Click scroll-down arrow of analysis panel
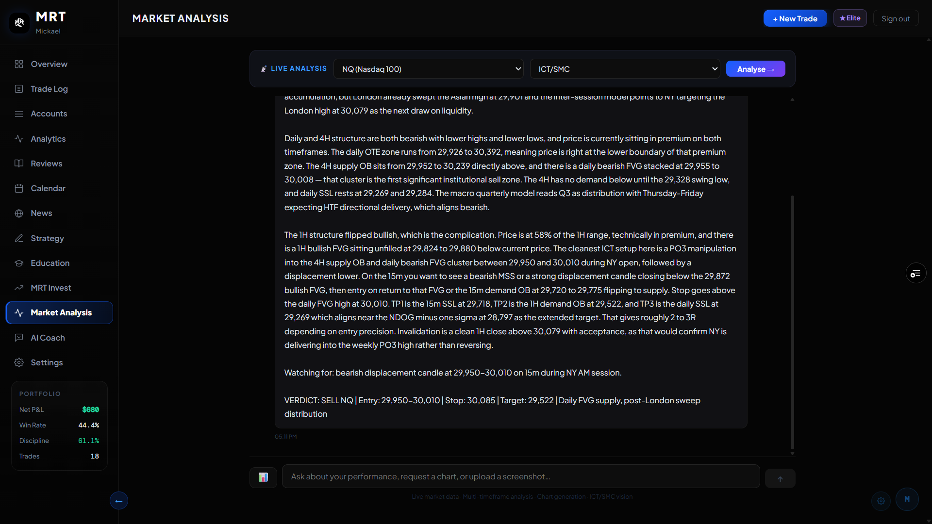The width and height of the screenshot is (932, 524). coord(792,454)
